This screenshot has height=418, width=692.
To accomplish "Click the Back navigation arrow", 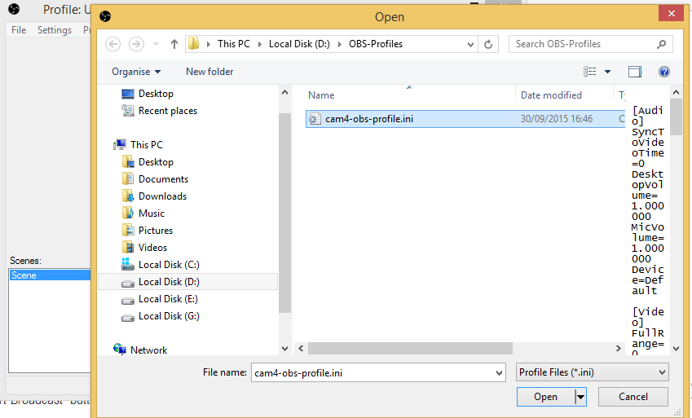I will pos(113,44).
